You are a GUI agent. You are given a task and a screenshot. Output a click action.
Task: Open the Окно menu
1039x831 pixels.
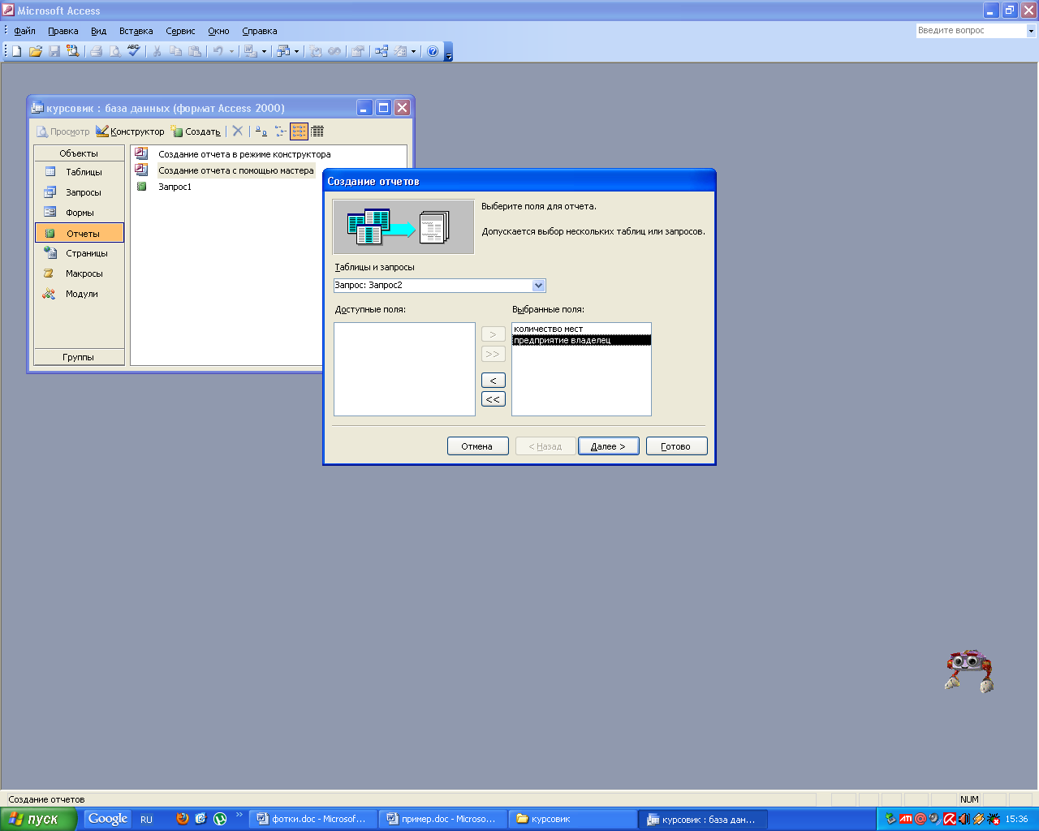[218, 31]
